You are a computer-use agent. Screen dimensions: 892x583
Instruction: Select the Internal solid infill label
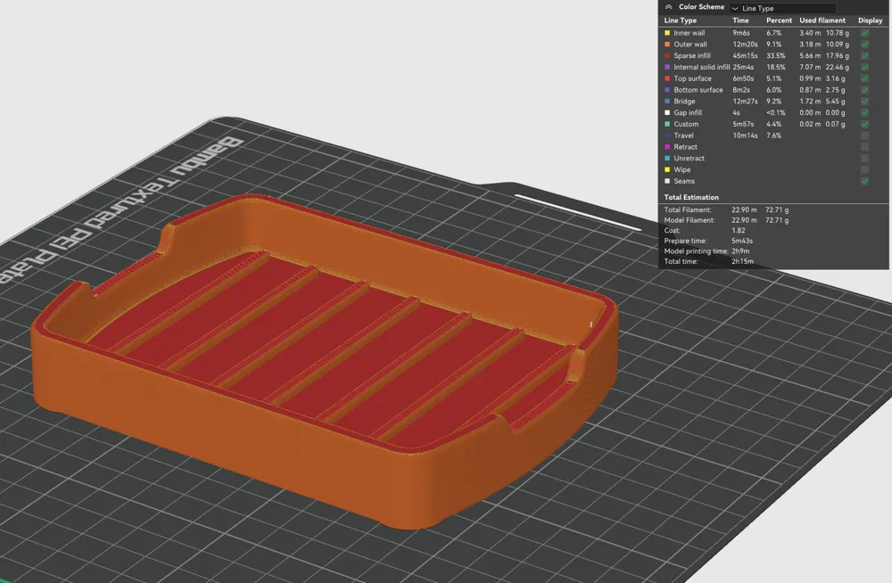(701, 67)
